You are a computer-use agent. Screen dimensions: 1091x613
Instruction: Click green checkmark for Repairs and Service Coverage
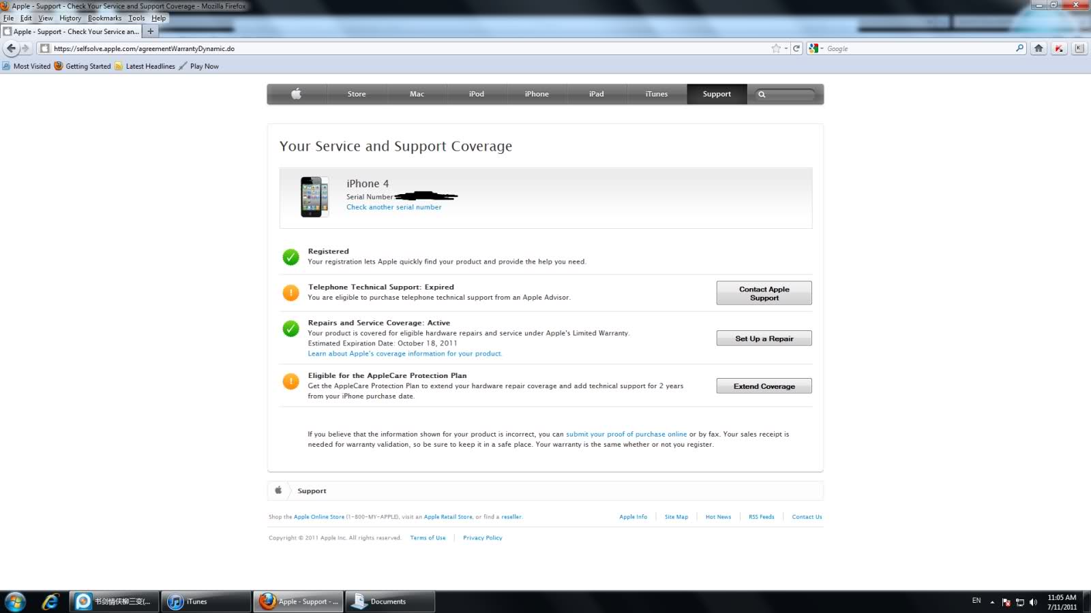pyautogui.click(x=290, y=329)
